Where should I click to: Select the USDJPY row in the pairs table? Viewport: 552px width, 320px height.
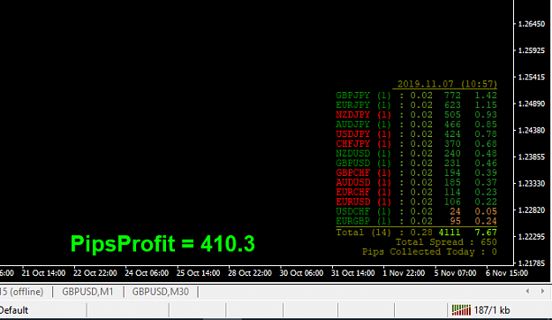(x=416, y=133)
